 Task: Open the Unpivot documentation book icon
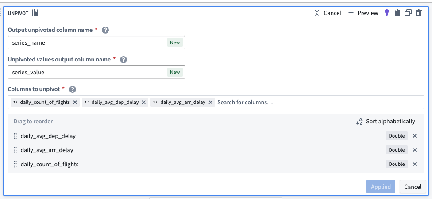pos(35,13)
